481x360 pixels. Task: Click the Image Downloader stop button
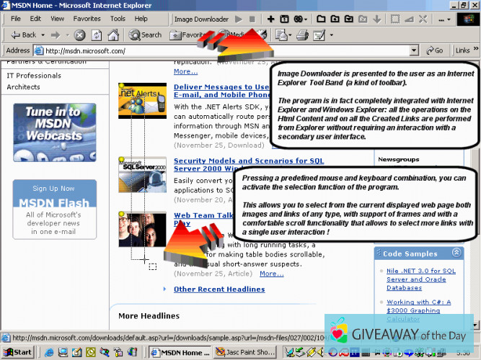click(252, 19)
